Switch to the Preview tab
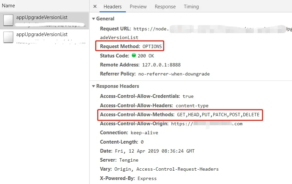 [138, 7]
